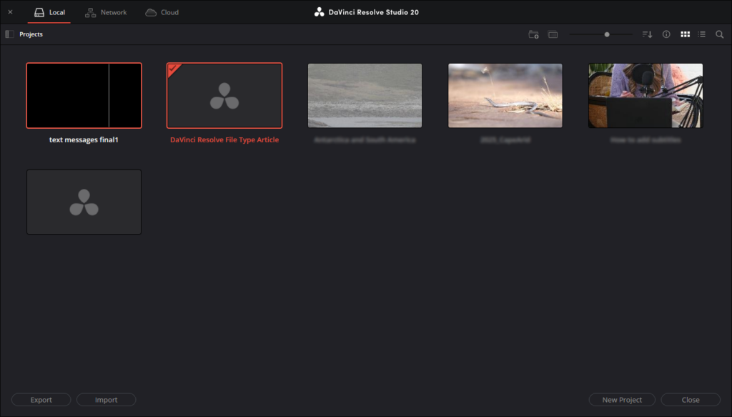Viewport: 732px width, 417px height.
Task: Select the gray landscape project thumbnail
Action: coord(365,95)
